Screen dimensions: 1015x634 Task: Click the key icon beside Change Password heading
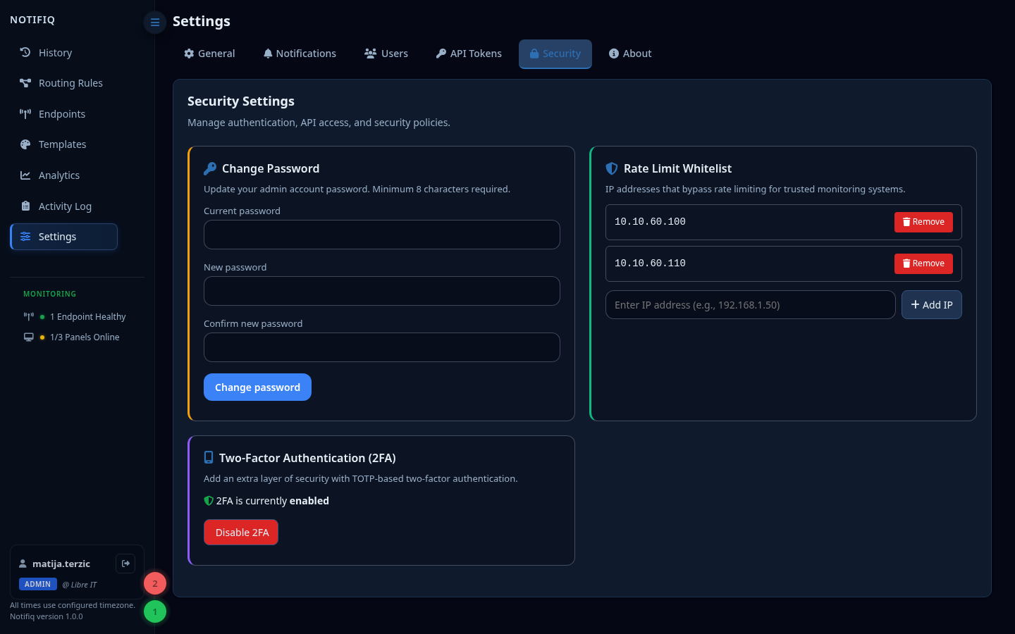(210, 168)
